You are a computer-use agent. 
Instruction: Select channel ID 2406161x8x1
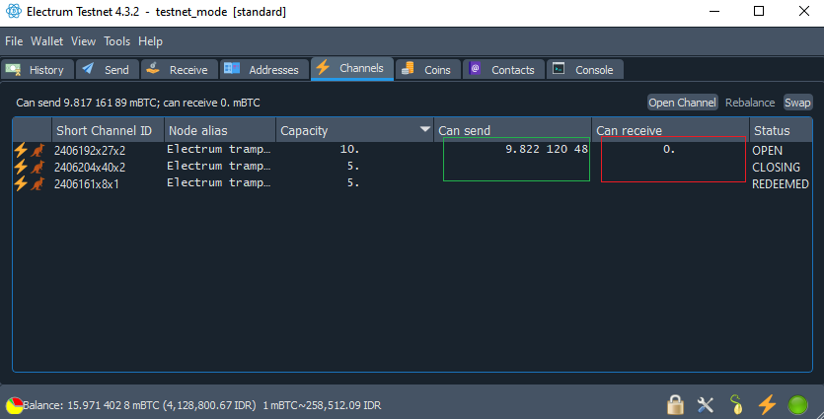[86, 184]
